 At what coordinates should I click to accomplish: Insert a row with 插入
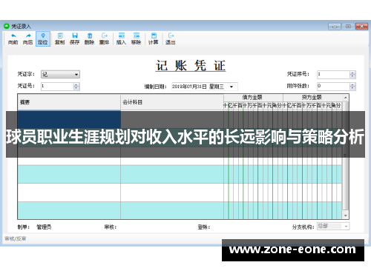pyautogui.click(x=121, y=39)
